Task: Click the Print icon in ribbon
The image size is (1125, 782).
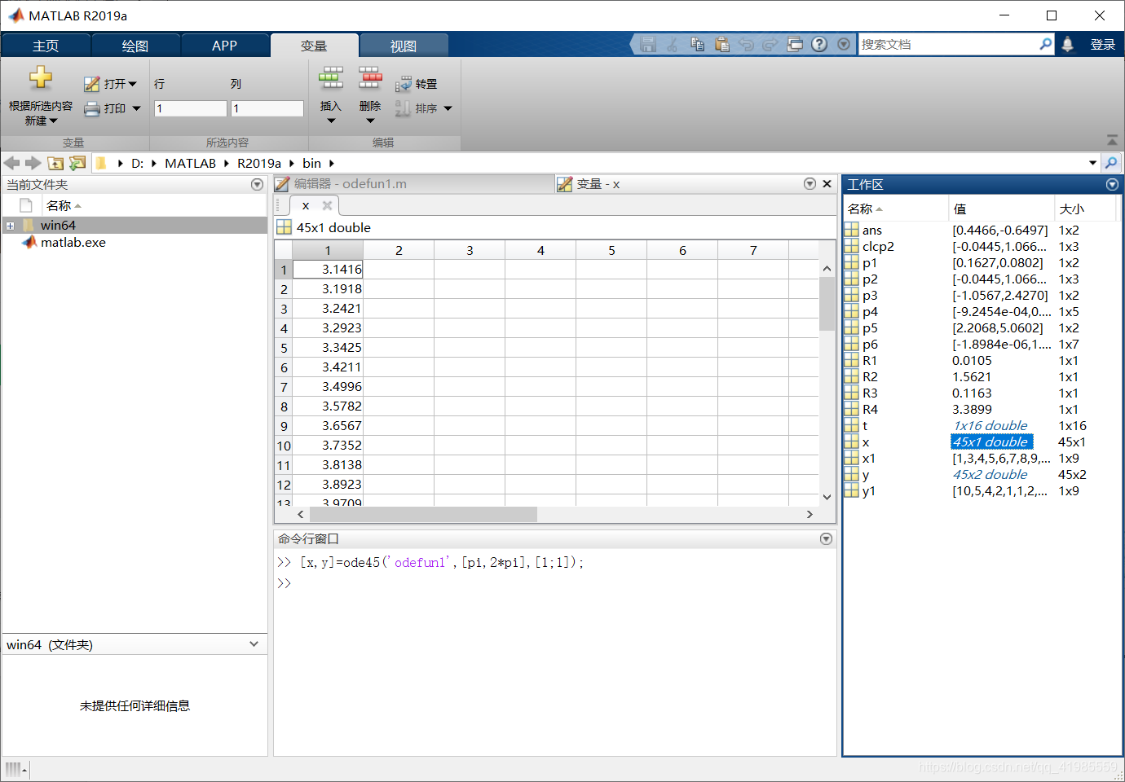Action: click(92, 108)
